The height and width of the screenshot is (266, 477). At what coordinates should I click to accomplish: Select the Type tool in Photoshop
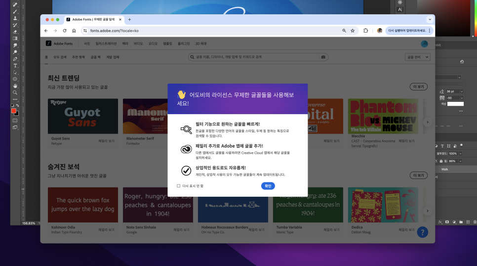15,65
